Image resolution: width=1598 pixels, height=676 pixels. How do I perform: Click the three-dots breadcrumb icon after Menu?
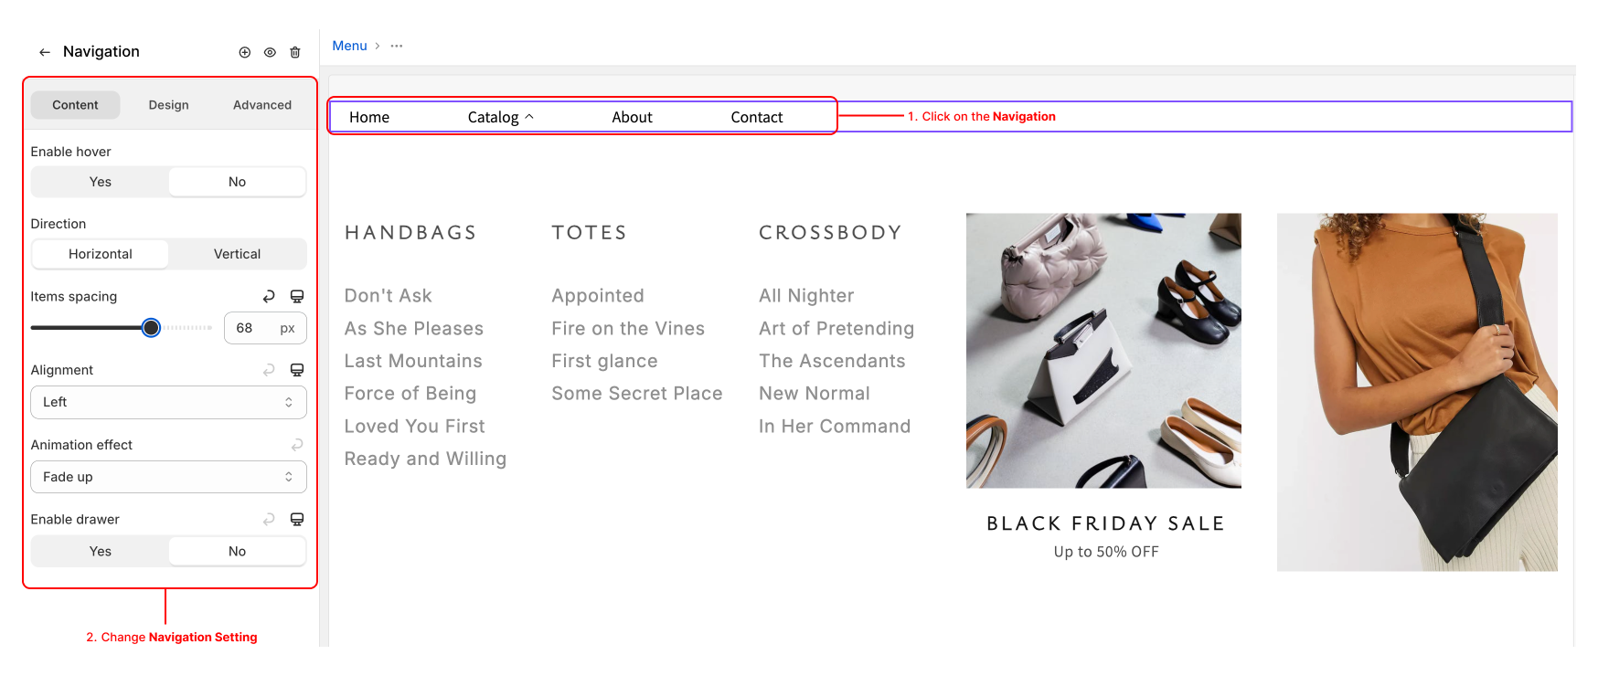coord(397,46)
